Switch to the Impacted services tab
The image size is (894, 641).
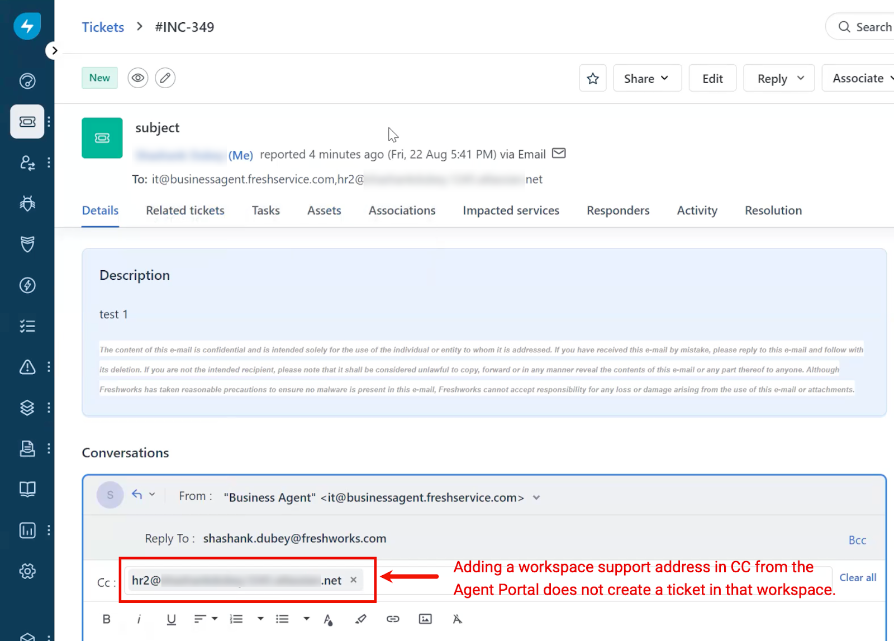coord(511,211)
